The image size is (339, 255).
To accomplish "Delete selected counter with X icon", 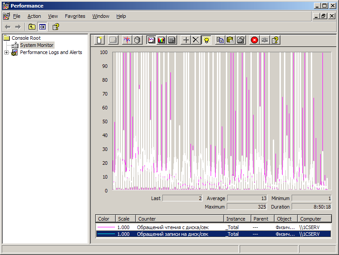I will click(196, 40).
